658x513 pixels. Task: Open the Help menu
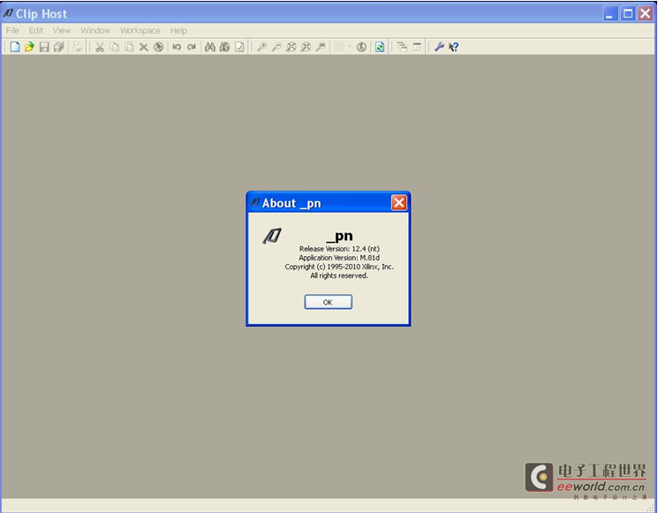click(x=178, y=31)
